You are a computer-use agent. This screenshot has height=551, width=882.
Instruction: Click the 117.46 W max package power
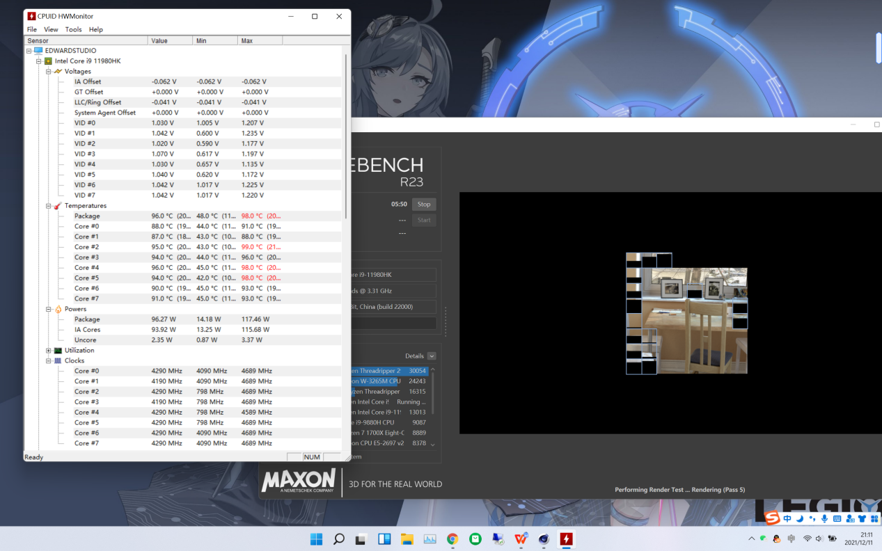[255, 319]
